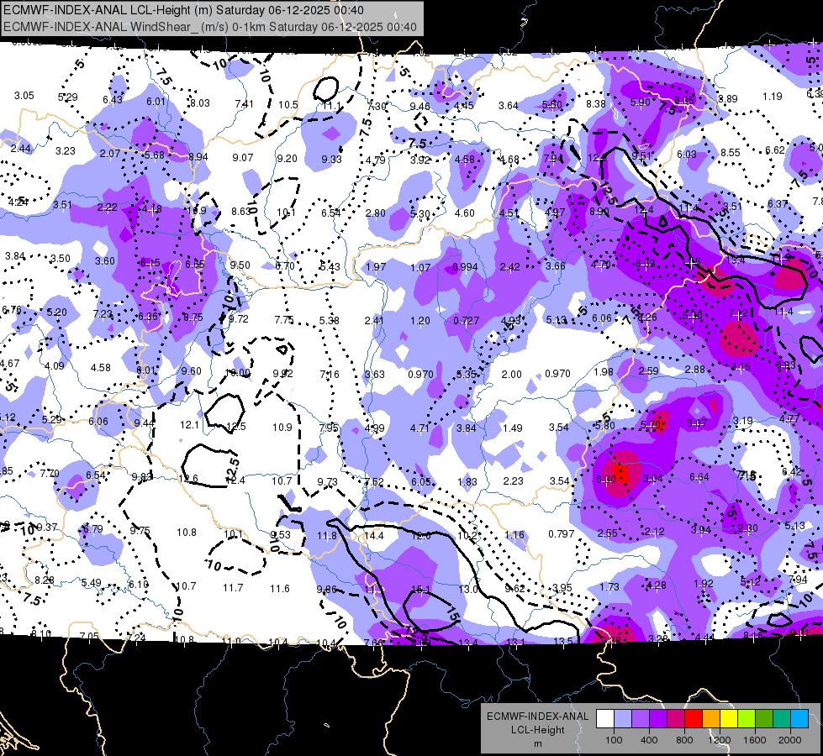The width and height of the screenshot is (823, 756).
Task: Click the wind shear value '12.6'
Action: tap(188, 479)
